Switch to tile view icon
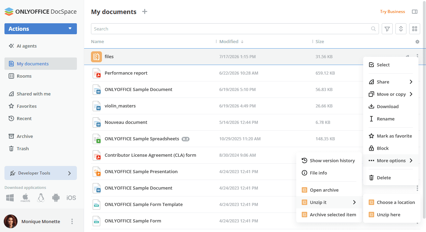The height and width of the screenshot is (232, 426). click(x=415, y=29)
